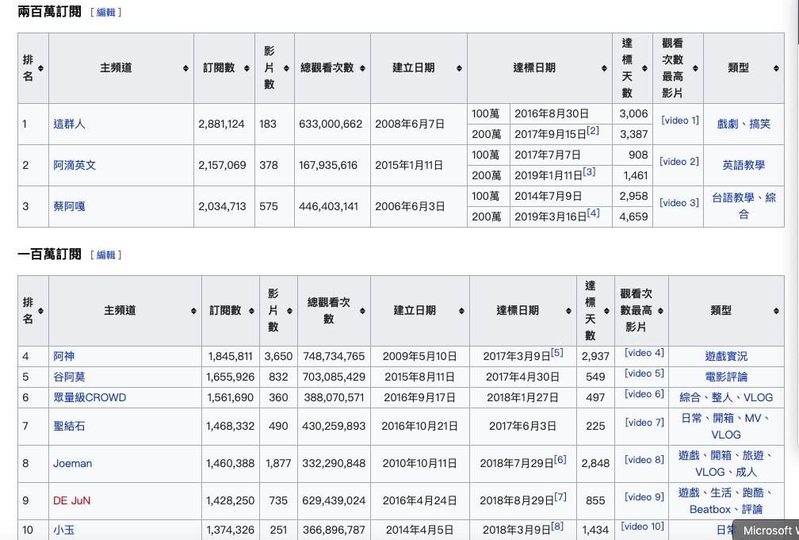
Task: Open 阿滴英文 channel page
Action: tap(75, 166)
